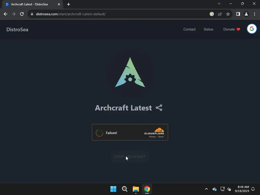Screen dimensions: 260x195
Task: Toggle the browser side panel
Action: pyautogui.click(x=238, y=14)
